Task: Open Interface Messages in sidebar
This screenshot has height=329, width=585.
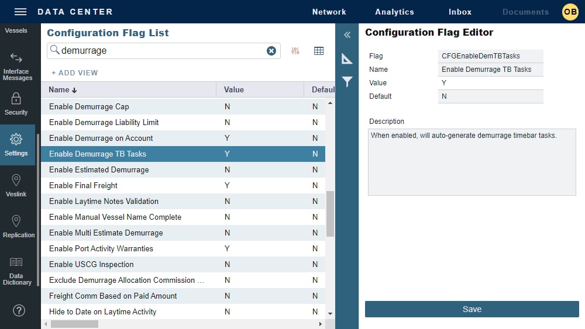Action: [17, 66]
